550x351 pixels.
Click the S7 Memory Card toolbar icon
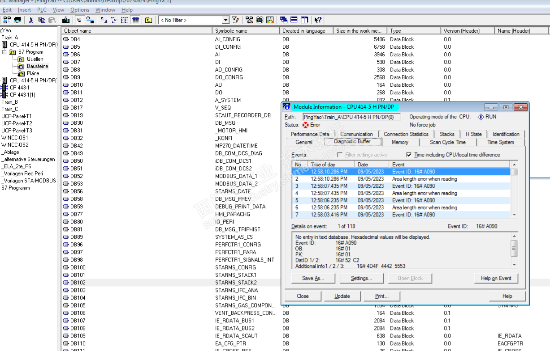tap(17, 20)
